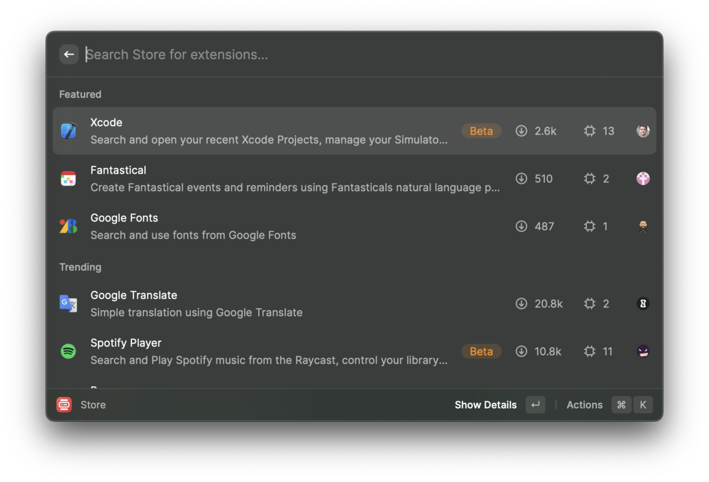The height and width of the screenshot is (482, 709).
Task: Click Fantastical's 510 download count
Action: pos(544,178)
